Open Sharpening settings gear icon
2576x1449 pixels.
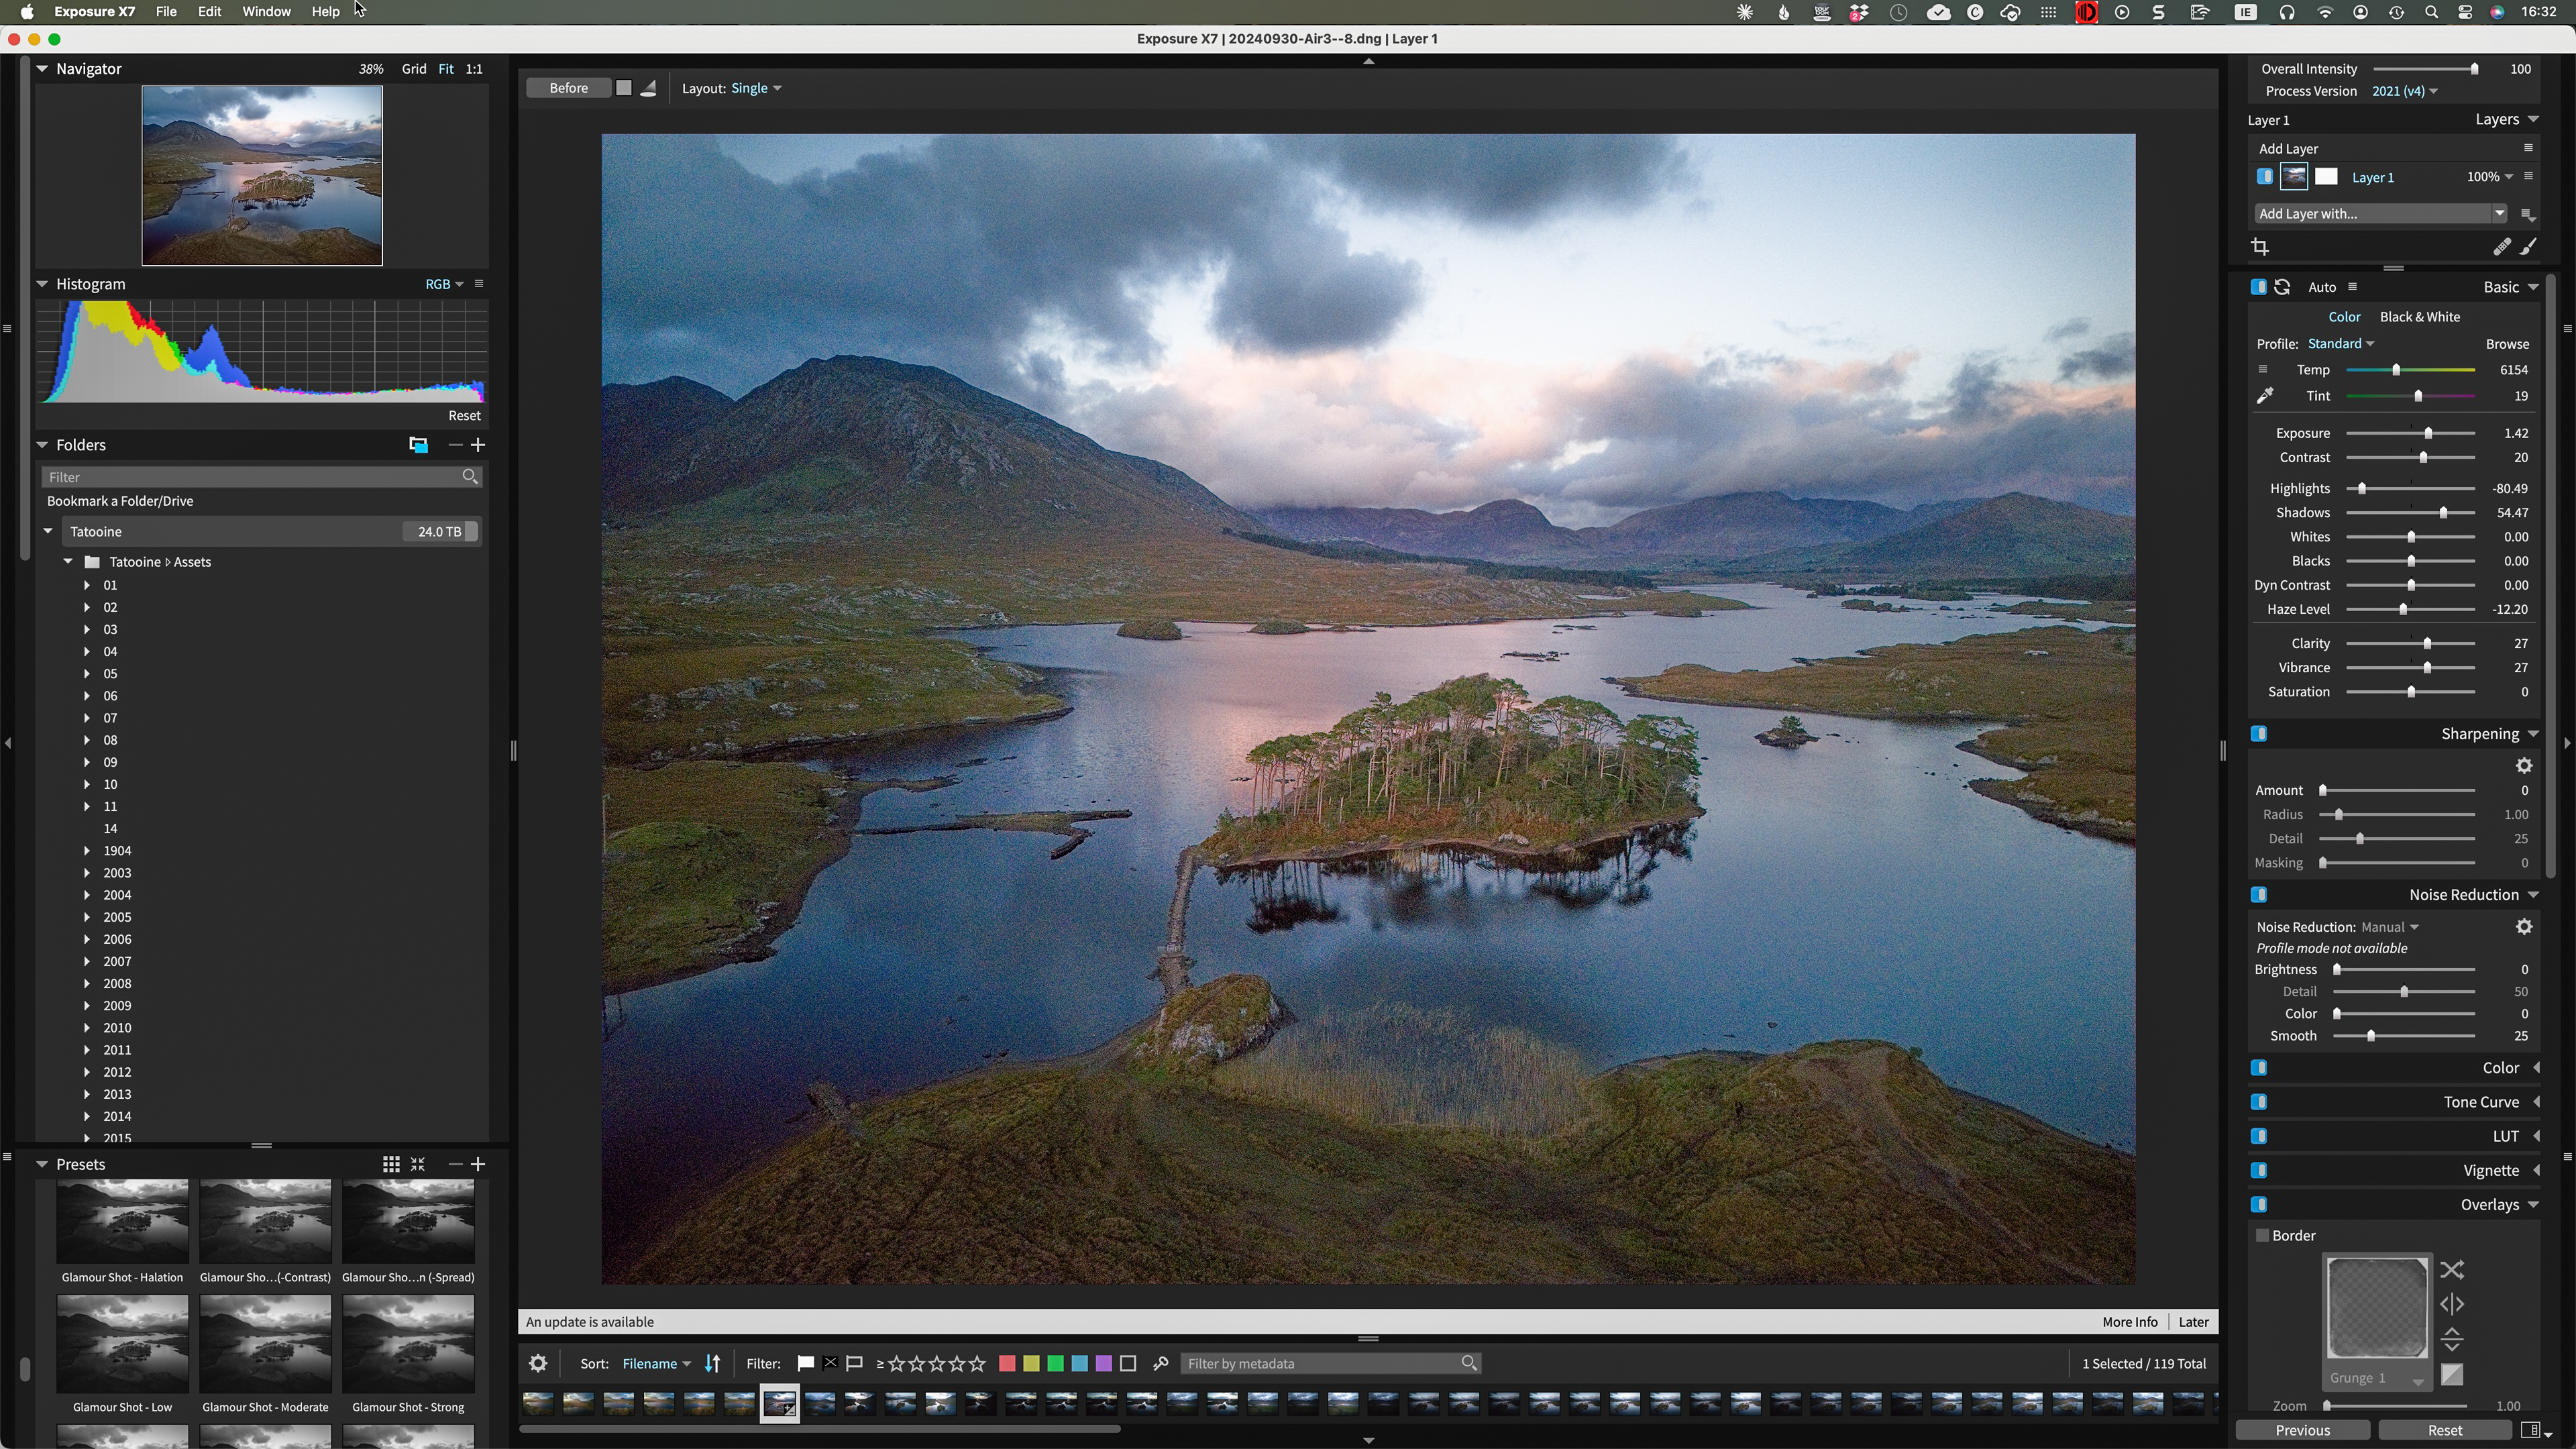coord(2524,765)
